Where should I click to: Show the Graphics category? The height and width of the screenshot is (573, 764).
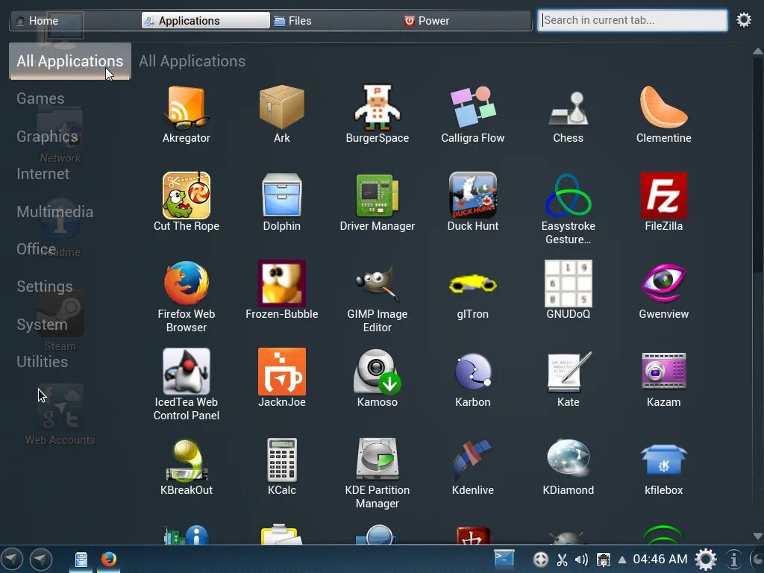click(47, 137)
